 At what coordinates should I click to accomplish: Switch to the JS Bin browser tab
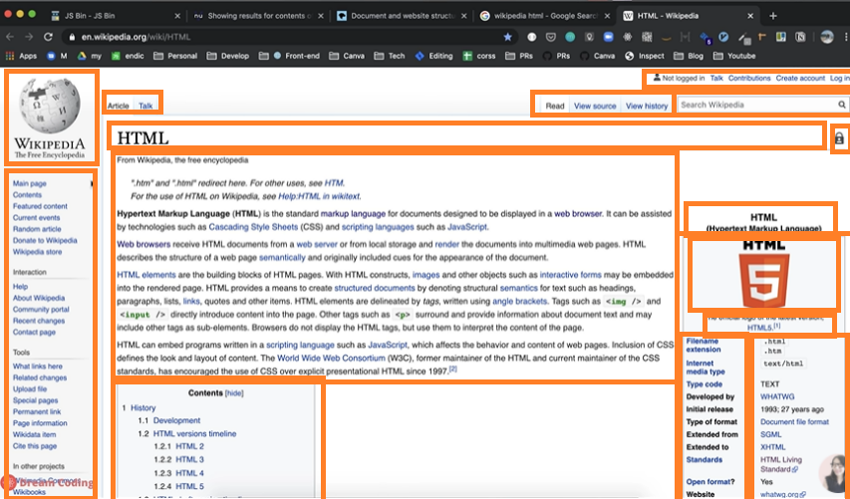point(114,16)
